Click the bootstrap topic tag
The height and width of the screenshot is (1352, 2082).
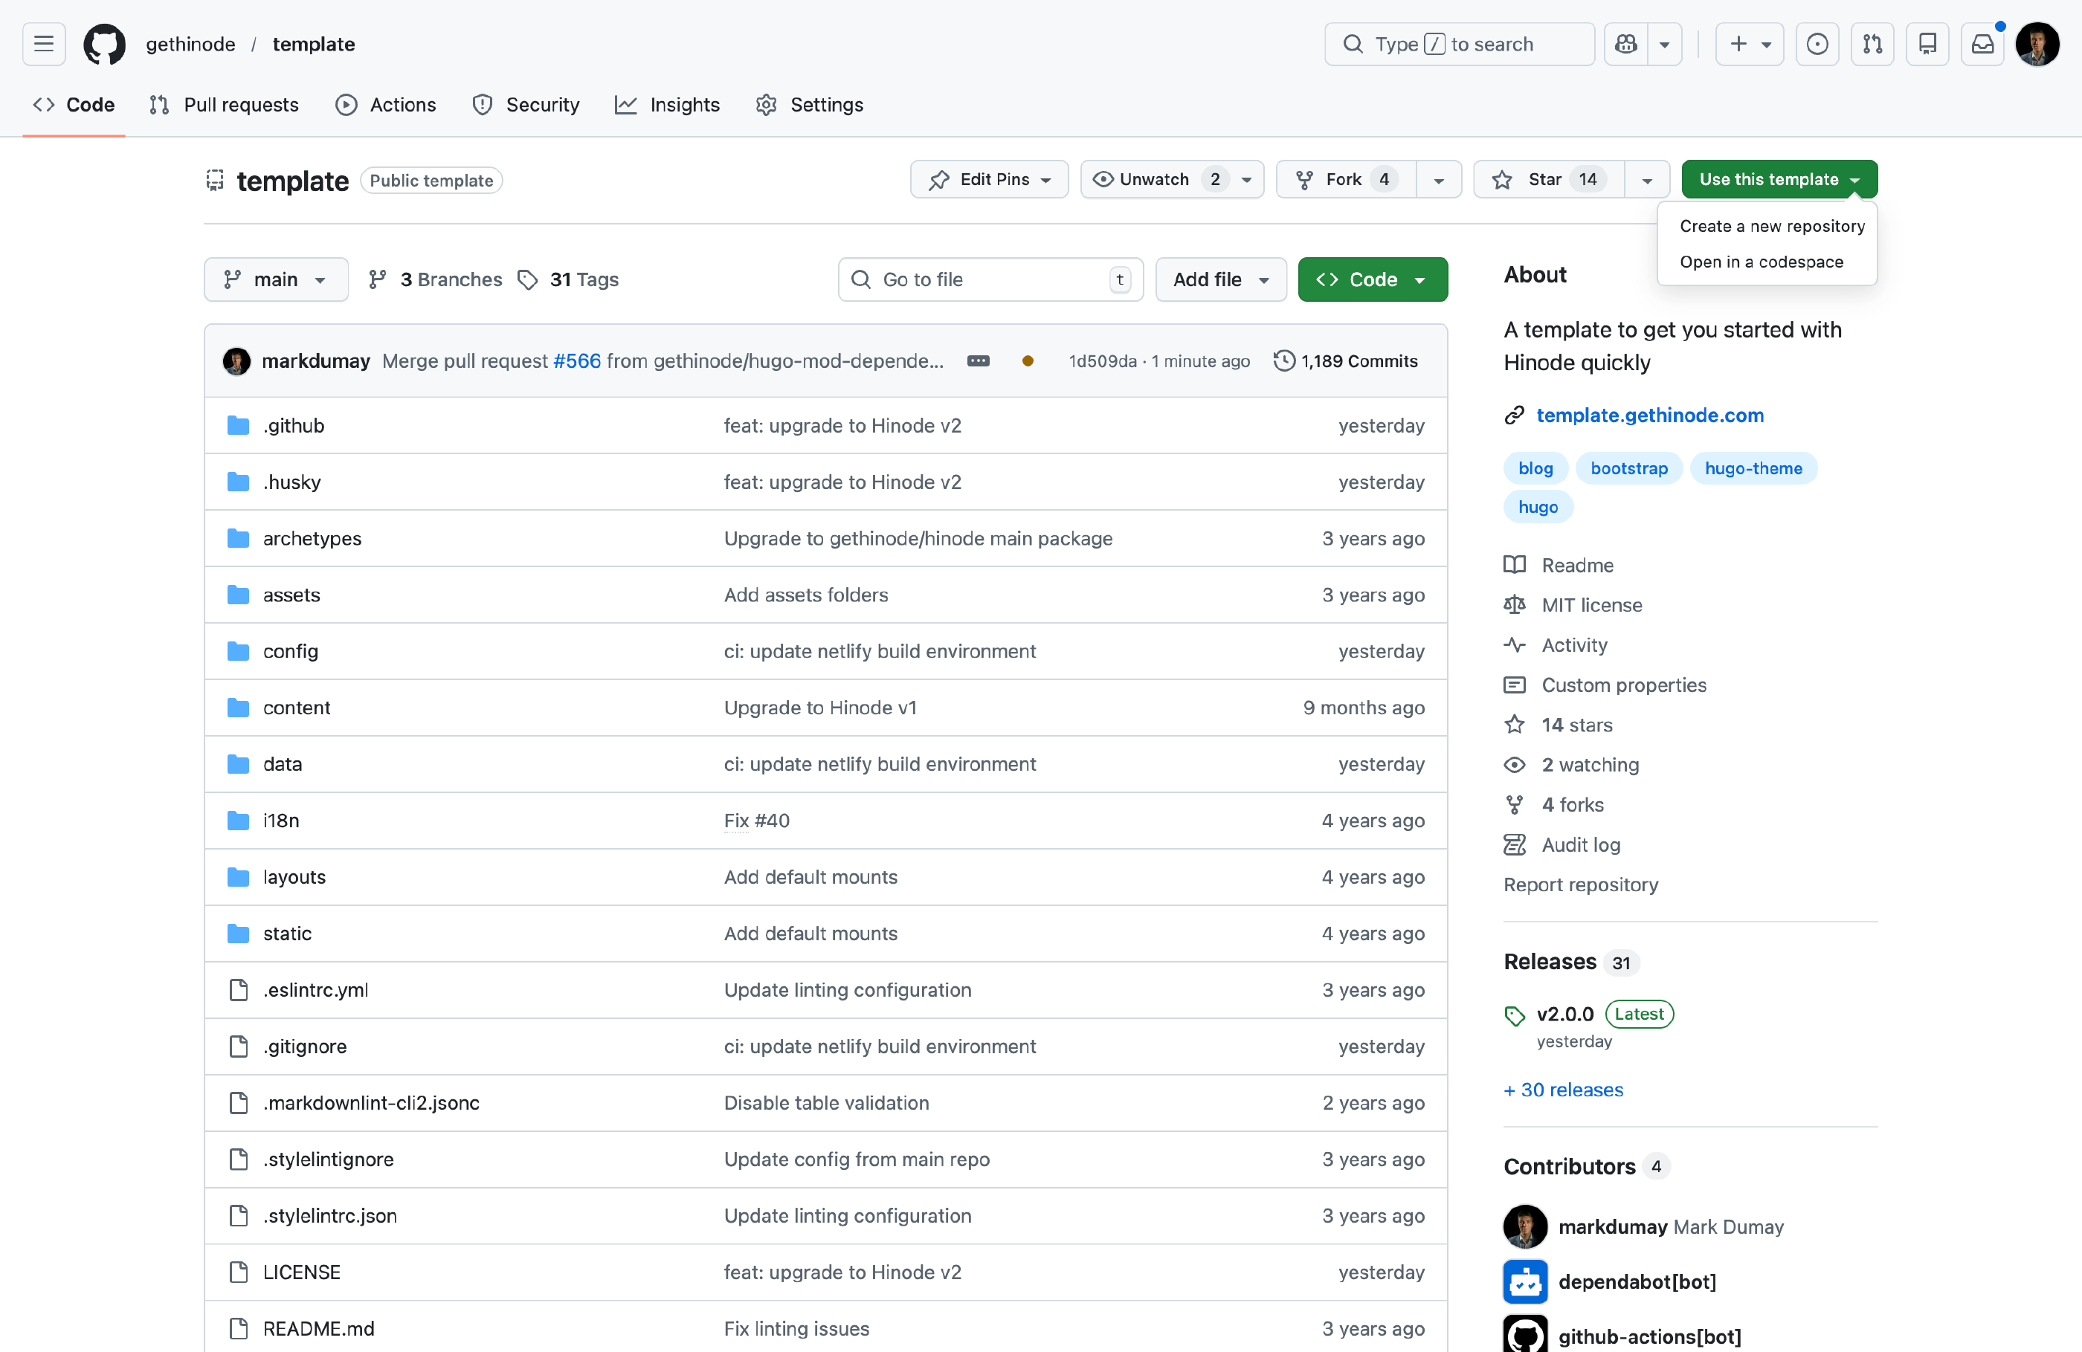tap(1628, 469)
